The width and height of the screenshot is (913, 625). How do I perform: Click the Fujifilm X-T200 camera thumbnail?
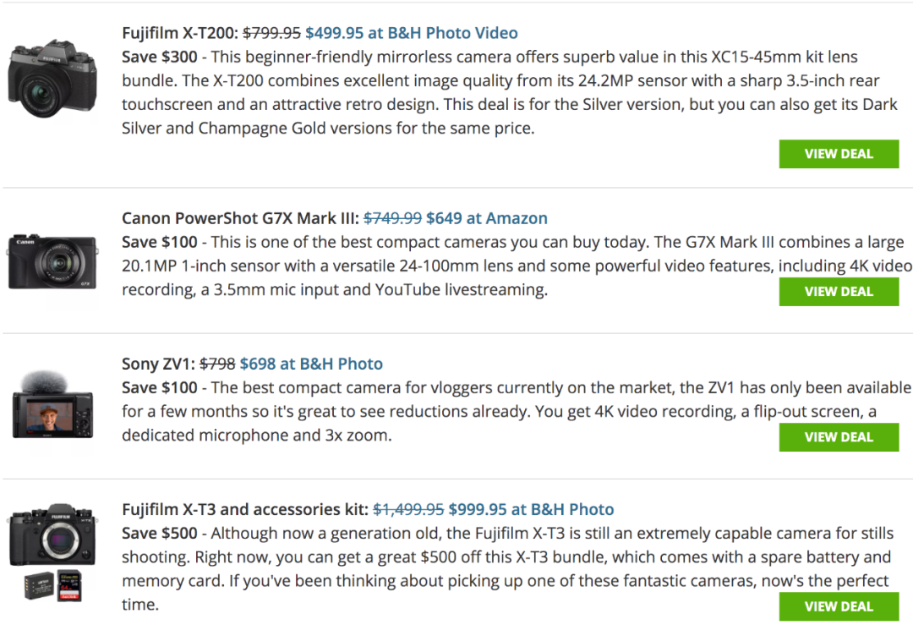[52, 79]
